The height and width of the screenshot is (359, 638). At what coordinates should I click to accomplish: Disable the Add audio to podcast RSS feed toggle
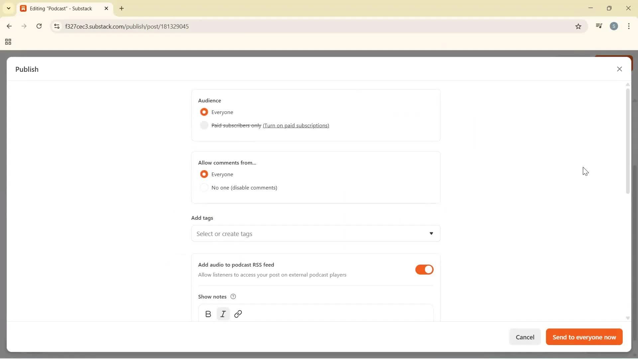(x=424, y=270)
